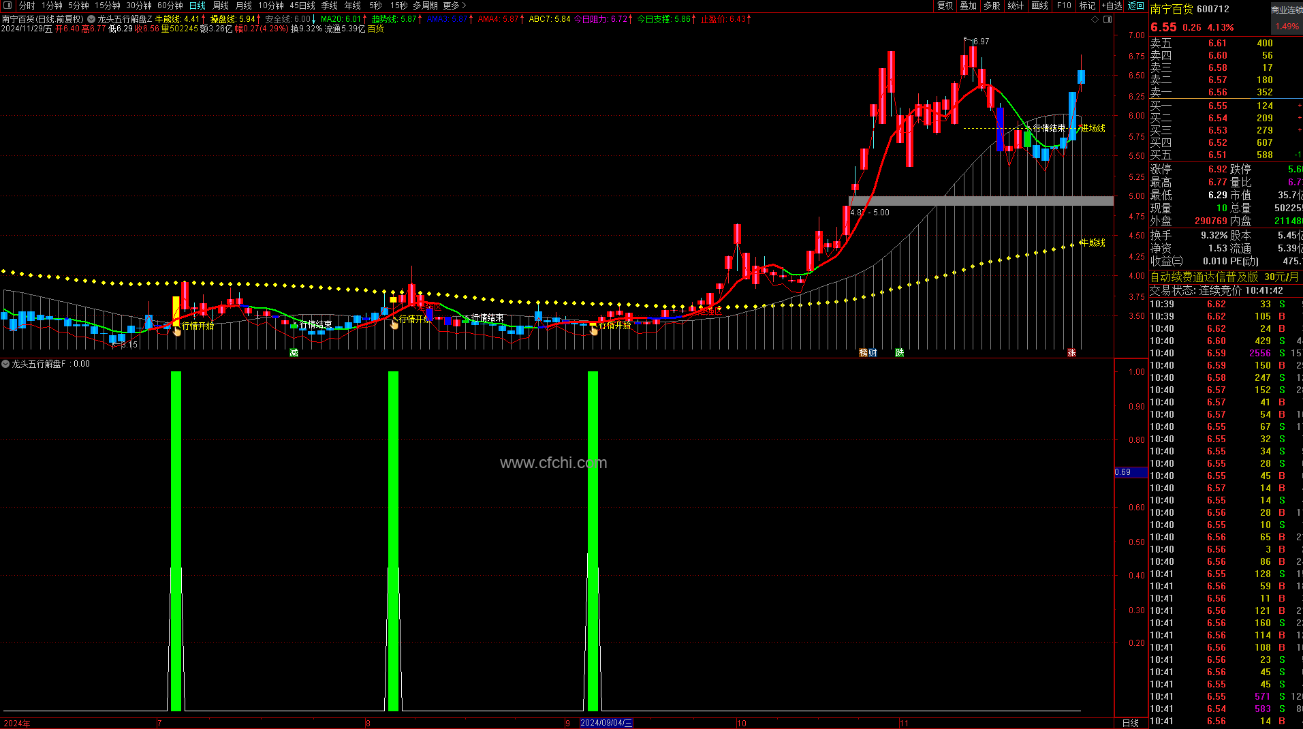
Task: Select the 10分钟 period
Action: click(x=271, y=5)
